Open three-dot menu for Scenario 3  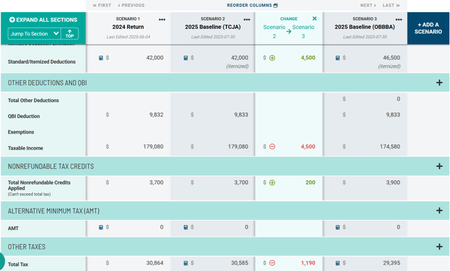coord(398,19)
